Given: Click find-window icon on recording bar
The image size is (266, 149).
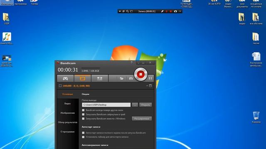Looking at the screenshot, I should coord(123,11).
